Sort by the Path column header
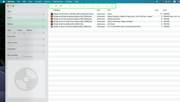180x102 pixels. [98, 10]
